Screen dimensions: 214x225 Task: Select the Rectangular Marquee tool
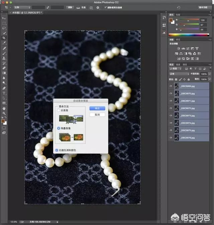click(x=4, y=23)
